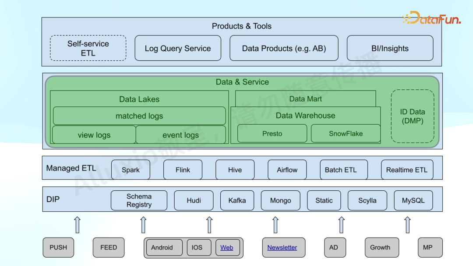Click the Schema Registry box
Image resolution: width=473 pixels, height=266 pixels.
pyautogui.click(x=139, y=200)
